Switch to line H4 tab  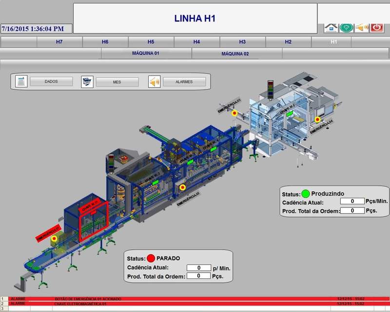pyautogui.click(x=197, y=42)
